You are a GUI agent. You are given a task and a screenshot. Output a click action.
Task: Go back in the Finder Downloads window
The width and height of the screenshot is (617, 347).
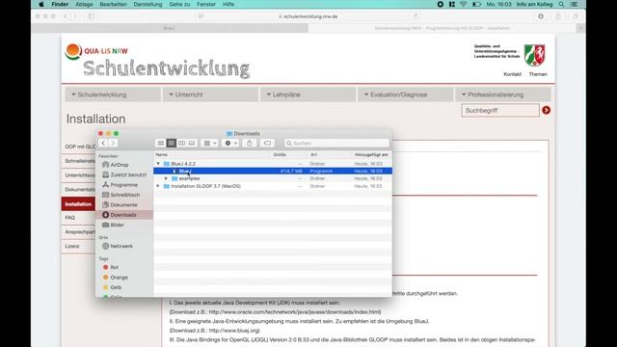tap(103, 144)
